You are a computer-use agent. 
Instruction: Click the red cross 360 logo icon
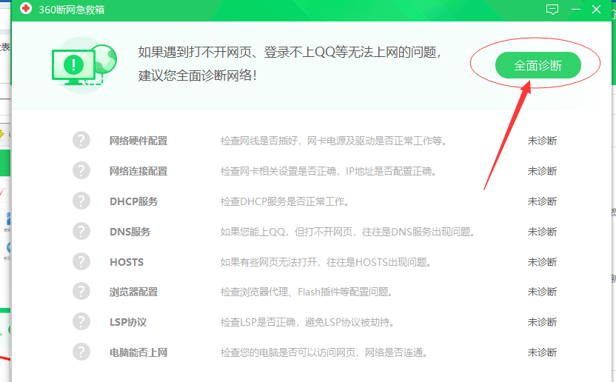tap(25, 8)
